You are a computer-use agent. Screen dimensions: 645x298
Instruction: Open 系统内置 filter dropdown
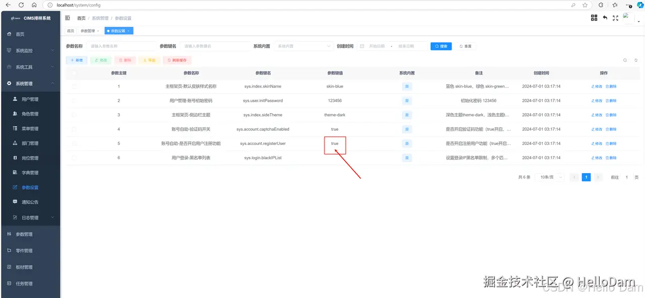[x=303, y=46]
